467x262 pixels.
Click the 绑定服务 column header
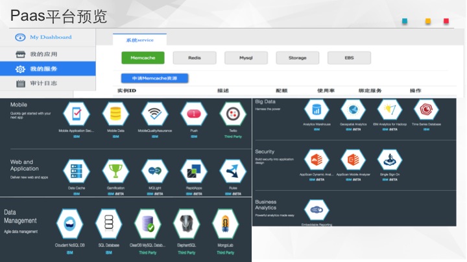click(370, 91)
